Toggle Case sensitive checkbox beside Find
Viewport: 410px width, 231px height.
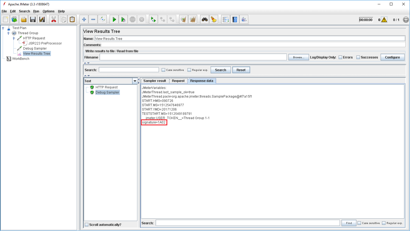click(359, 223)
